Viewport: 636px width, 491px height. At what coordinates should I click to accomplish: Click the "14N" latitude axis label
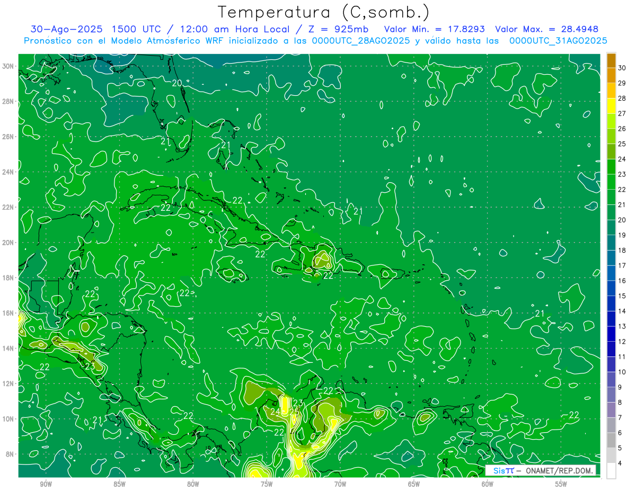tap(9, 349)
